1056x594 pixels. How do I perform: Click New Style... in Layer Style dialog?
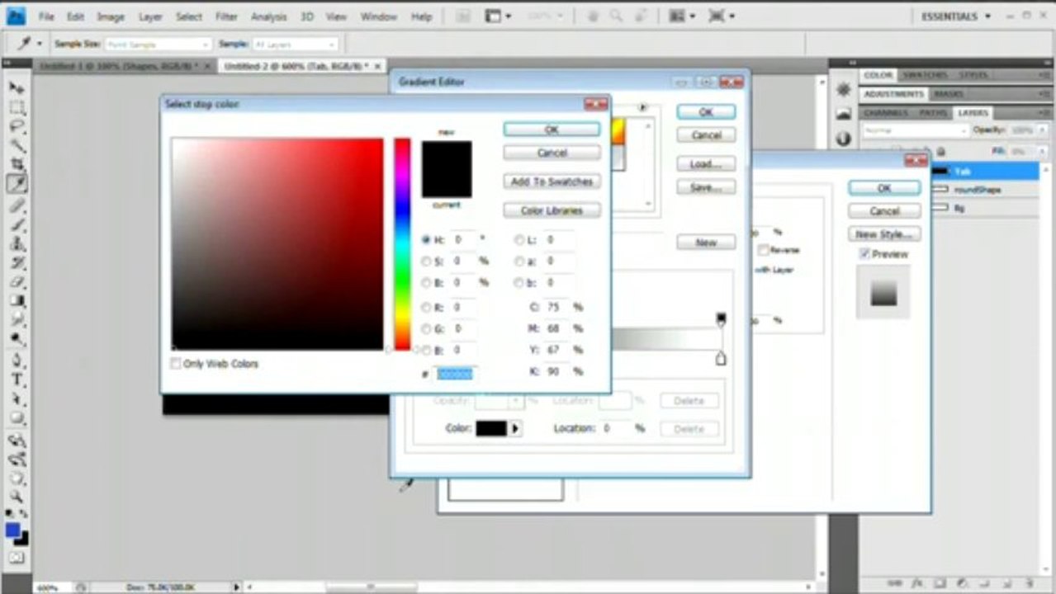pyautogui.click(x=883, y=235)
